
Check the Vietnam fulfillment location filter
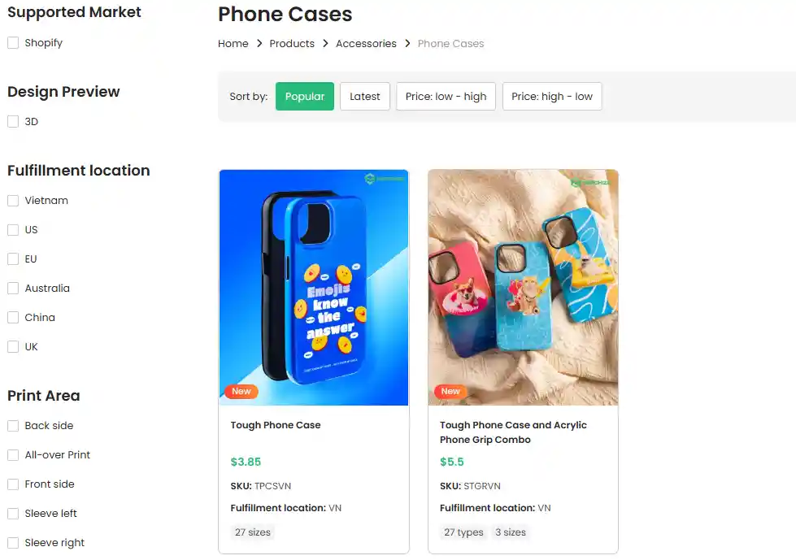[12, 200]
